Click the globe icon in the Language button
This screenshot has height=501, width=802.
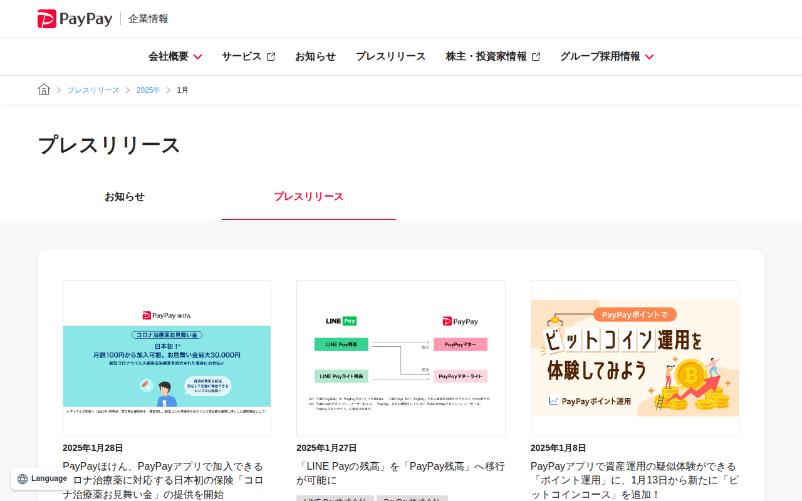23,479
